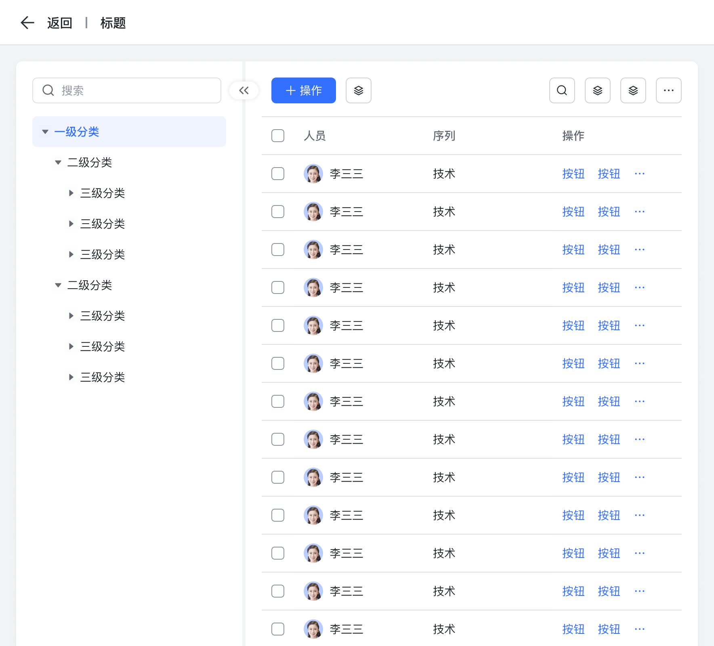The height and width of the screenshot is (646, 714).
Task: Expand the first 三级分类 node arrow
Action: (71, 193)
